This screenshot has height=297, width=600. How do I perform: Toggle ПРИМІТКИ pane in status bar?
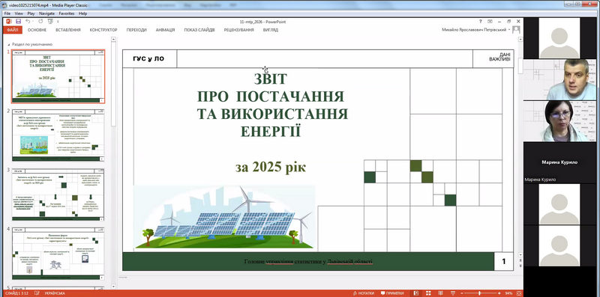tap(391, 293)
